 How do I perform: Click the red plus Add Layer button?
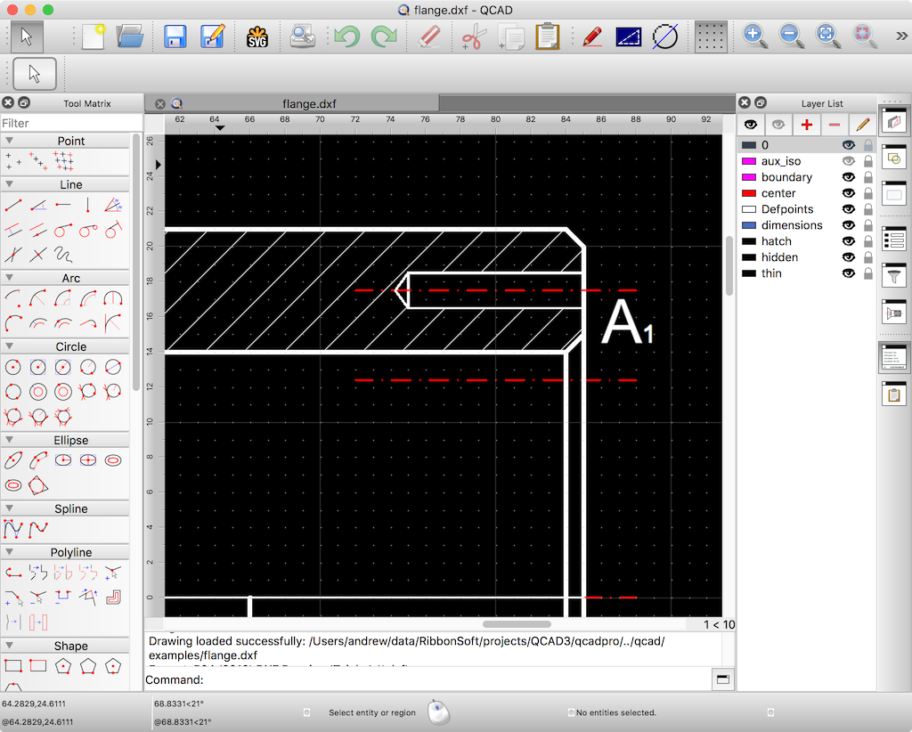click(806, 125)
